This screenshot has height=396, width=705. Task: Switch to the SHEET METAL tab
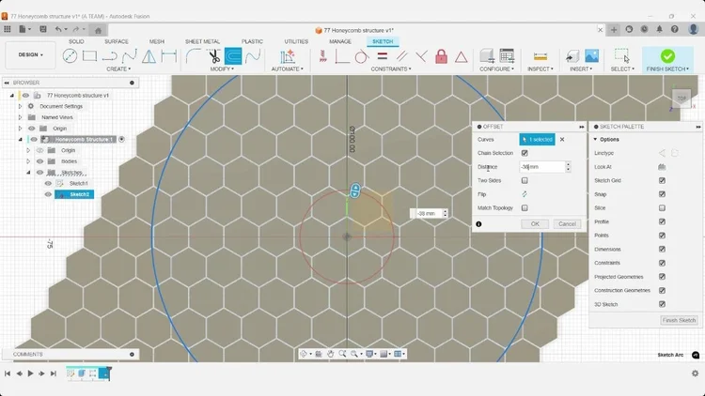[202, 41]
